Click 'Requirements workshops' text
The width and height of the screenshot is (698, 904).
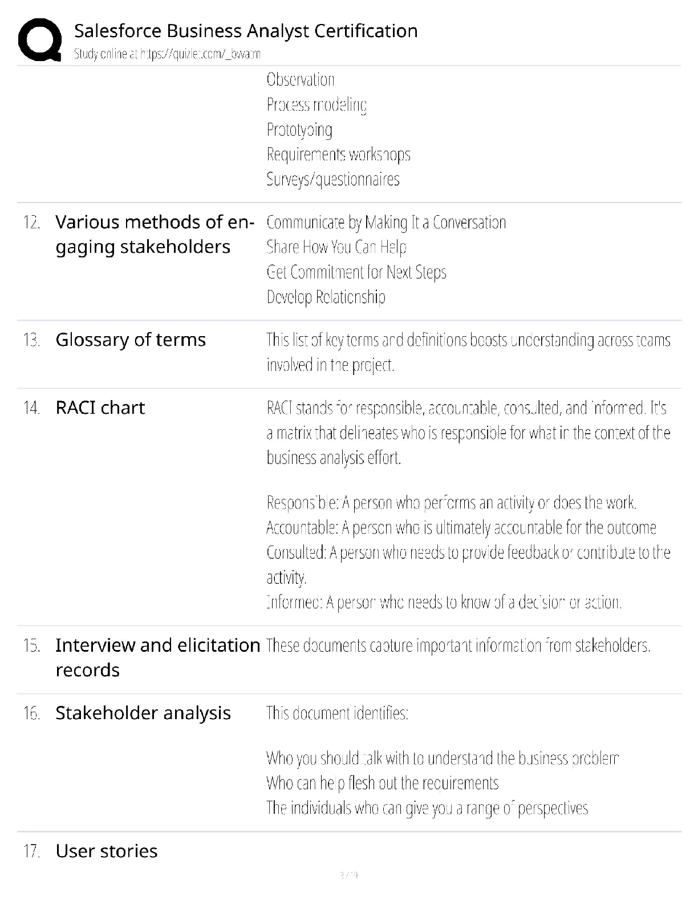click(338, 154)
